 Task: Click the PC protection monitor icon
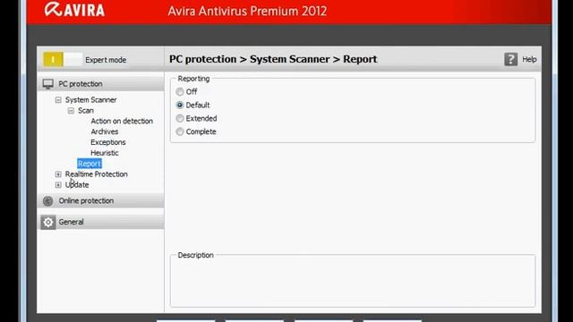(x=47, y=83)
